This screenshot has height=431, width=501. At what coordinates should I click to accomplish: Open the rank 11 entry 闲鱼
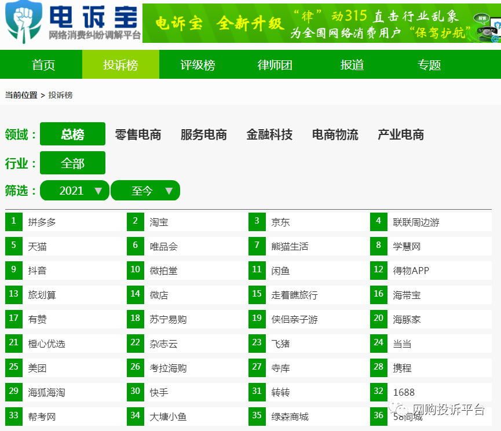pos(280,271)
